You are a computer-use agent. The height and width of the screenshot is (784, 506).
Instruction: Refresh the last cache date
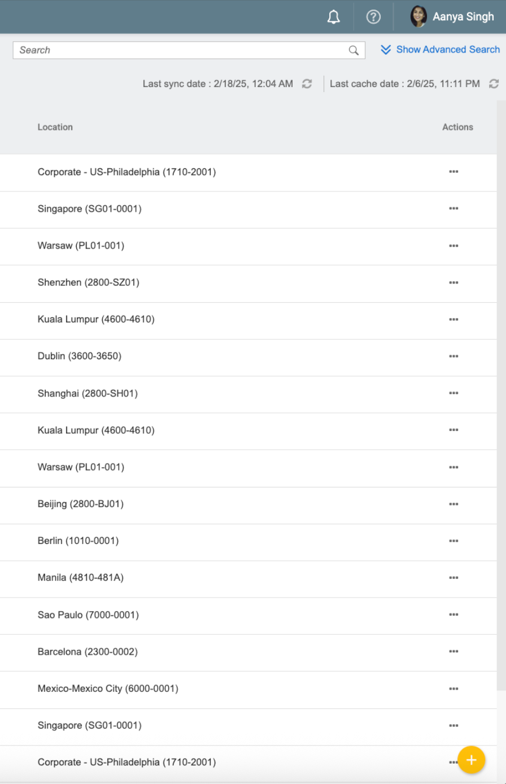[x=494, y=84]
